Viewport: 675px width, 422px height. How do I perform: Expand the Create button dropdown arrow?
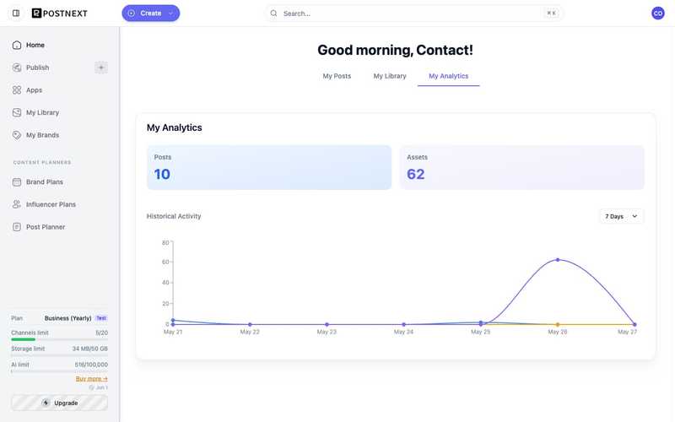click(171, 14)
